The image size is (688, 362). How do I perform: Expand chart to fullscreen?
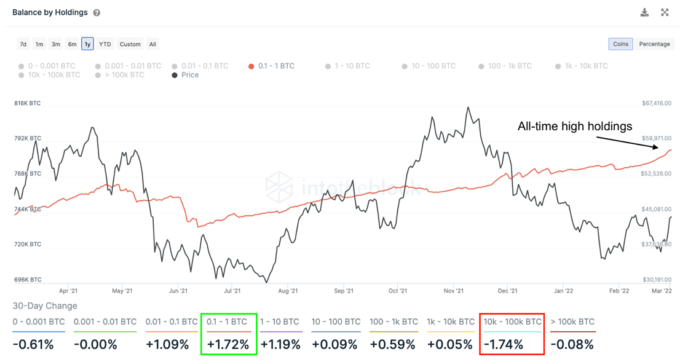[x=665, y=12]
